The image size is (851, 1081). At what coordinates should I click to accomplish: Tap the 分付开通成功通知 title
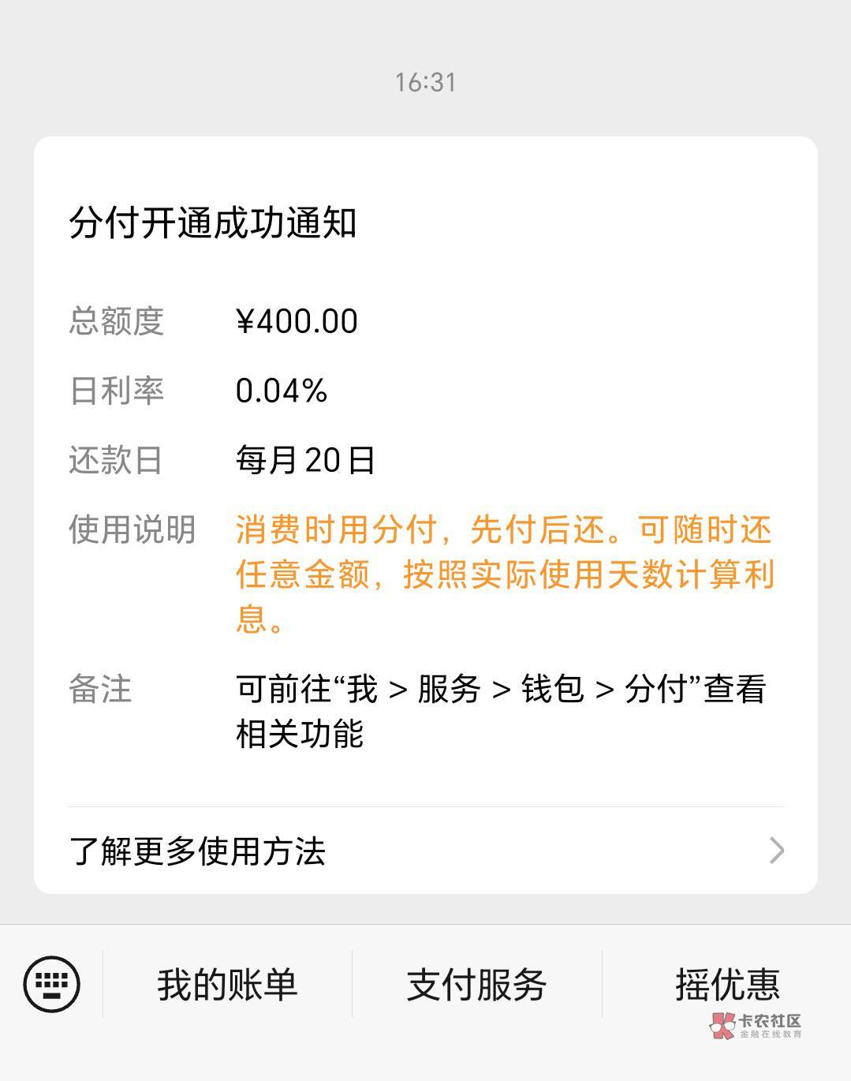coord(213,223)
